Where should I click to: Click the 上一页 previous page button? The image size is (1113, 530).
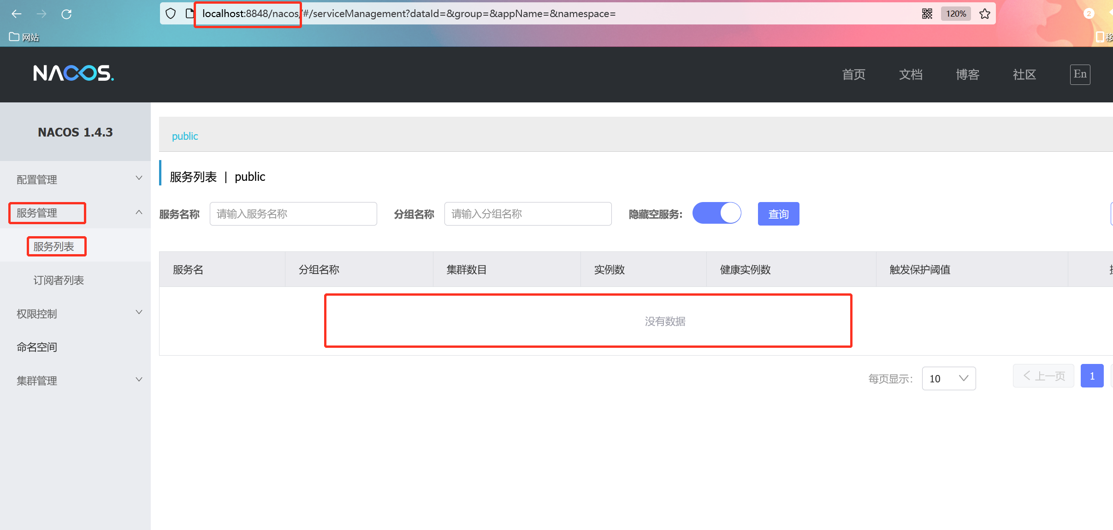[1043, 376]
